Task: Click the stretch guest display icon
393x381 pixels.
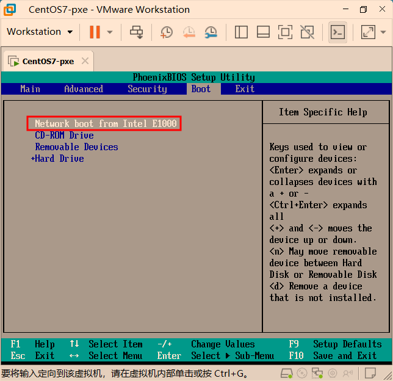Action: point(368,32)
